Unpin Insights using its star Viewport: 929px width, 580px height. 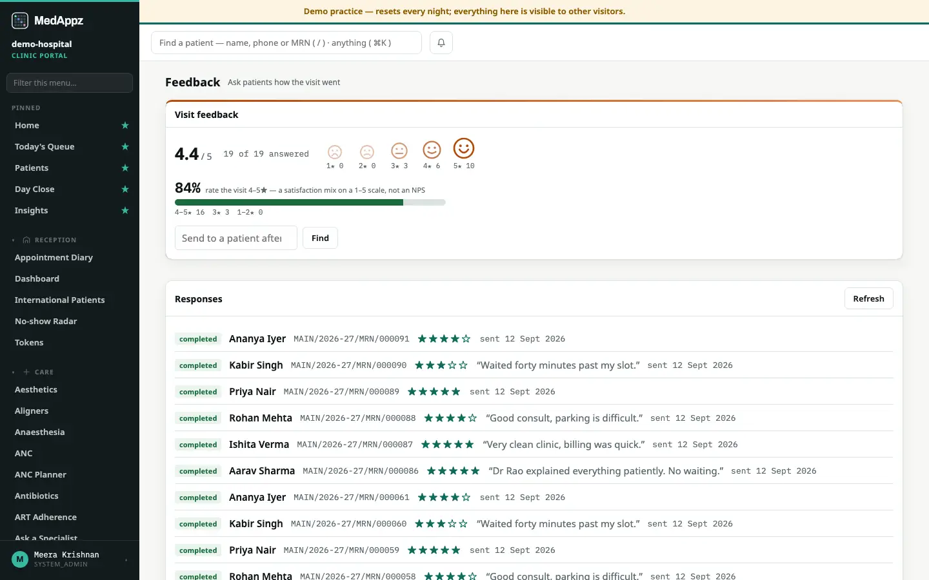click(x=125, y=211)
